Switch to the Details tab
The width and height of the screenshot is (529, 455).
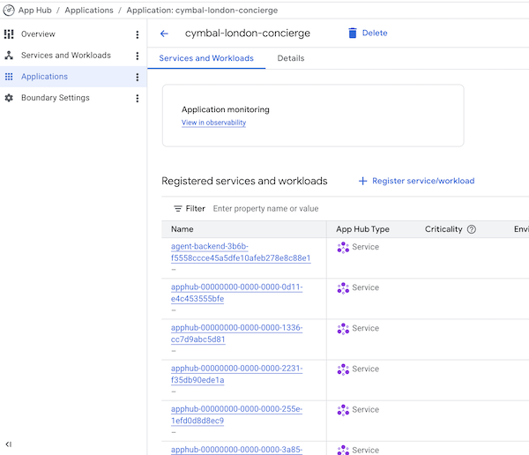point(290,58)
